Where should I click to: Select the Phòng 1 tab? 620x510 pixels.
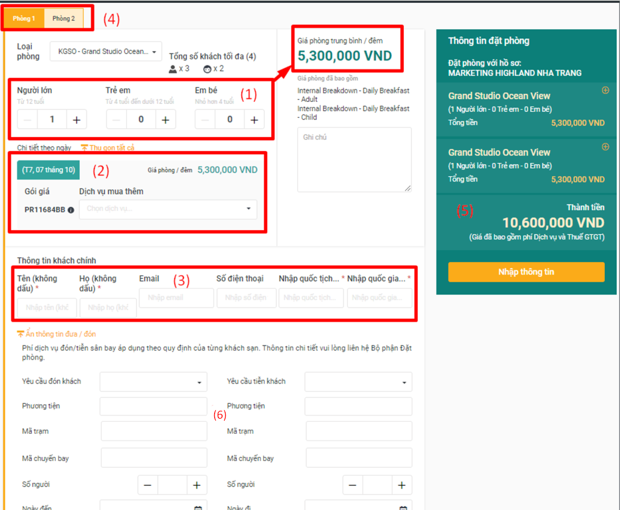(24, 19)
